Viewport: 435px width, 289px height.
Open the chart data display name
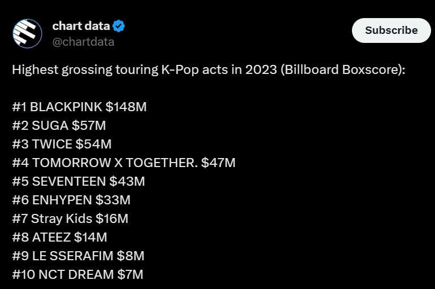coord(81,26)
